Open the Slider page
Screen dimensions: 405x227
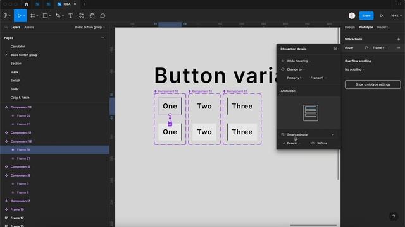[15, 89]
